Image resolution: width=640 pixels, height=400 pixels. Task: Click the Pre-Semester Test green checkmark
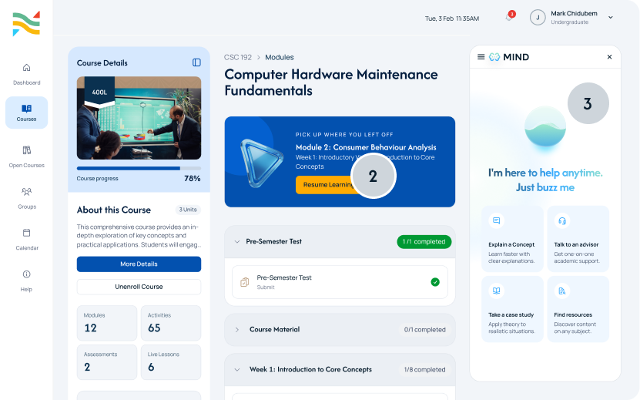(x=435, y=282)
